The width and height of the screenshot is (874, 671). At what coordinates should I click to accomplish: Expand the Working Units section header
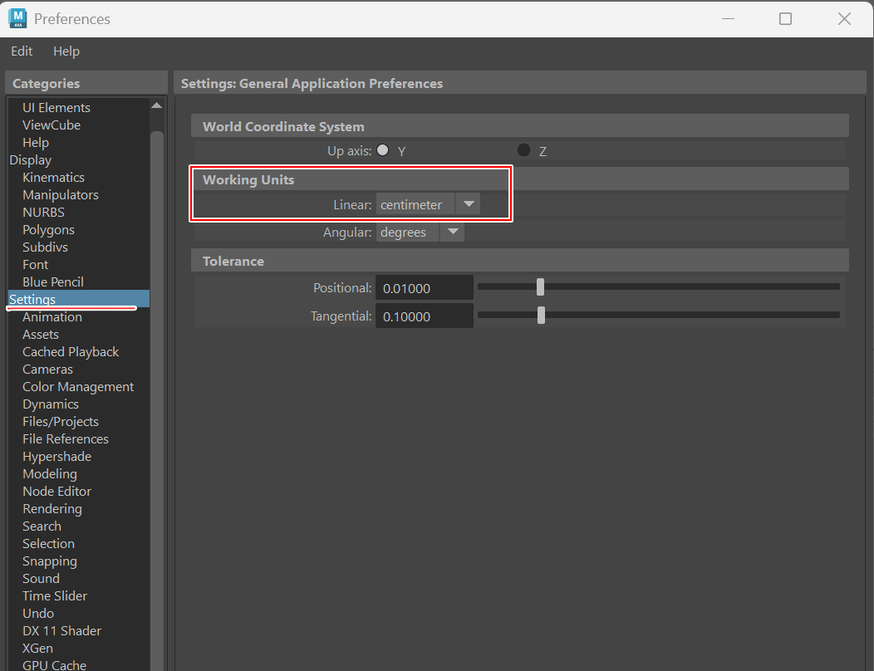pos(249,179)
